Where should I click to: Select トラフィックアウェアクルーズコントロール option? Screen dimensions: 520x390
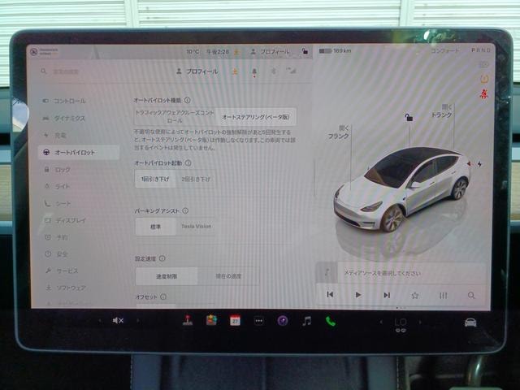(175, 116)
